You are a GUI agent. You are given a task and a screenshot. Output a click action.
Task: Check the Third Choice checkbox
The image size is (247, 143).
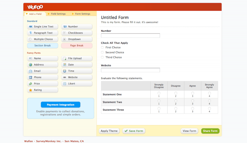[x=102, y=57]
